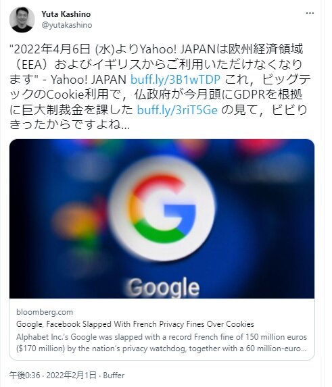Click Yuta Kashino's profile avatar photo

coord(22,20)
